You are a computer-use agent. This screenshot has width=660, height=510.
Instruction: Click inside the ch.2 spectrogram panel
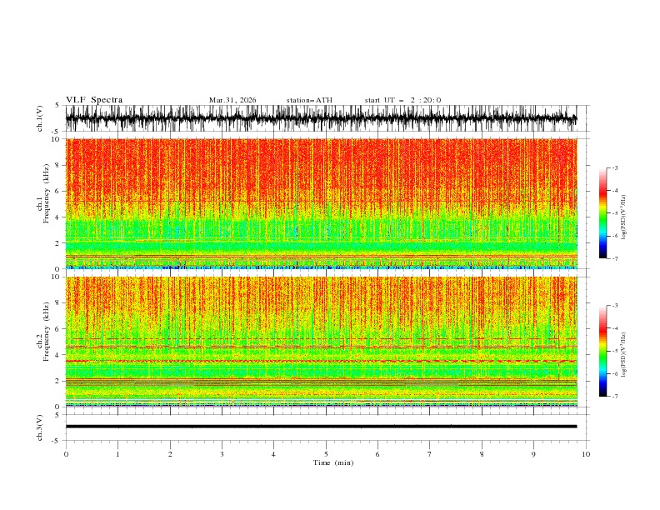pyautogui.click(x=321, y=342)
